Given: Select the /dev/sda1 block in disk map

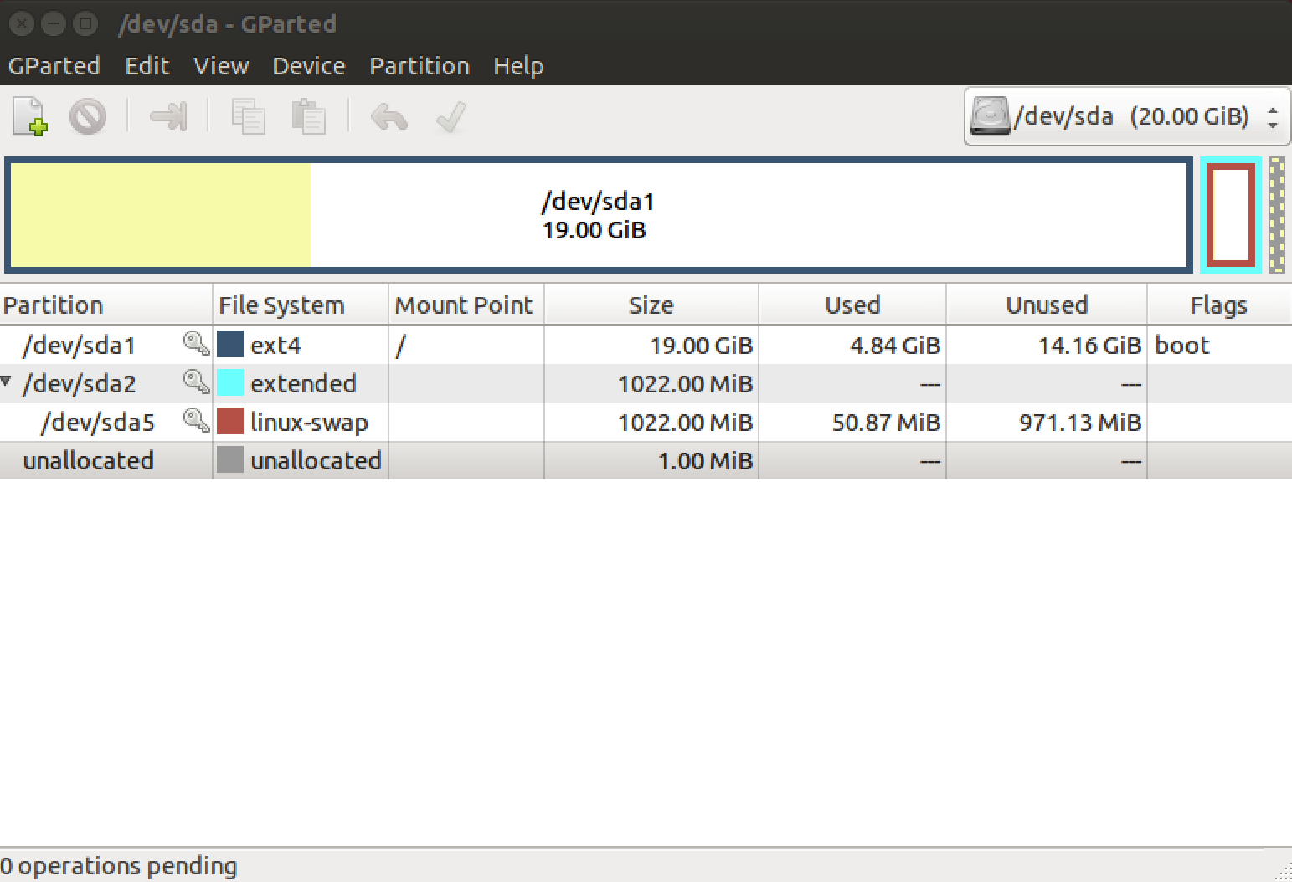Looking at the screenshot, I should coord(598,215).
